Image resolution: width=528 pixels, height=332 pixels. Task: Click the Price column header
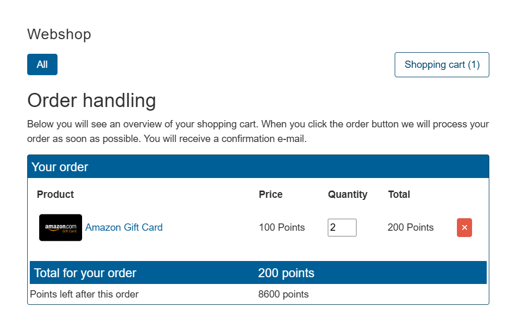tap(270, 195)
